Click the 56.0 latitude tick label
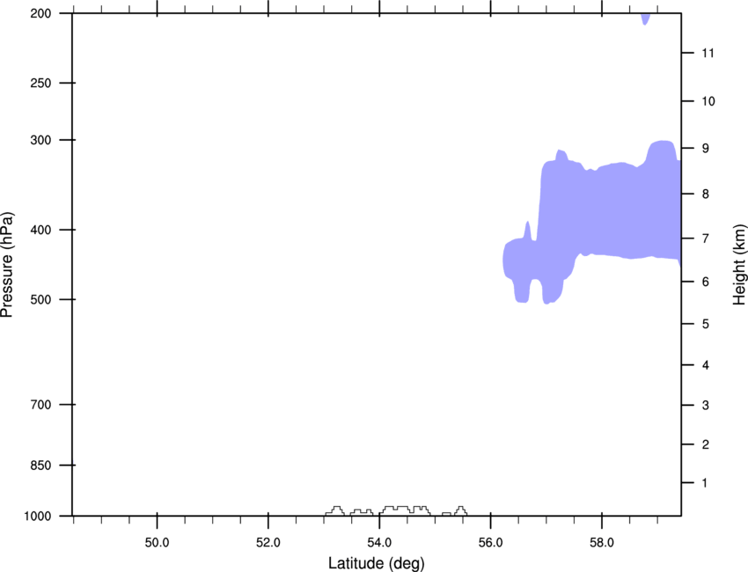Viewport: 748px width, 572px height. click(491, 543)
